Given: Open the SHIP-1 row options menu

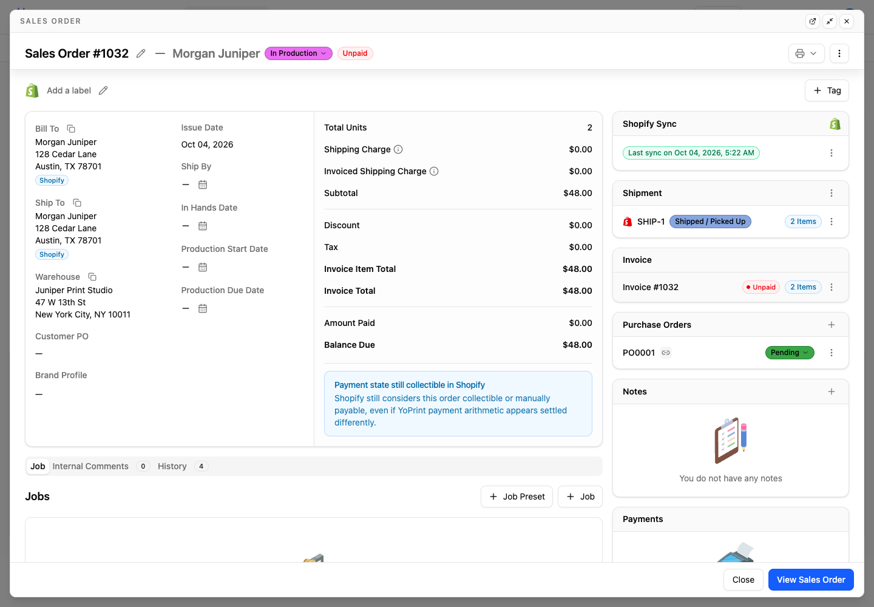Looking at the screenshot, I should point(832,222).
